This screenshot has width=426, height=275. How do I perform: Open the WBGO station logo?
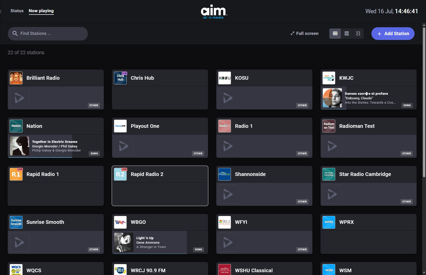tap(120, 222)
